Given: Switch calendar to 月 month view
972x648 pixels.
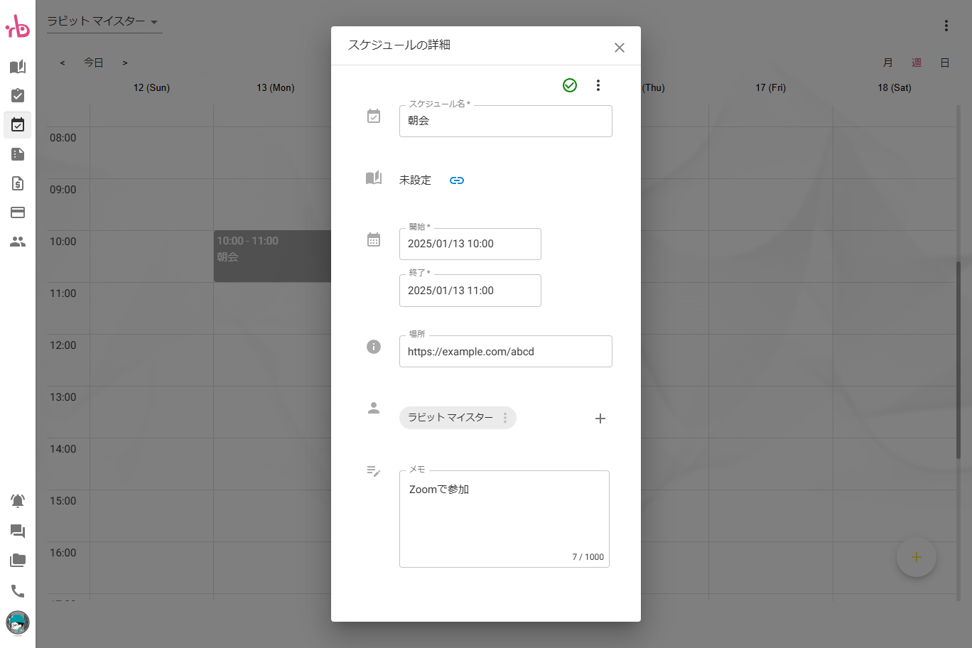Looking at the screenshot, I should (887, 63).
